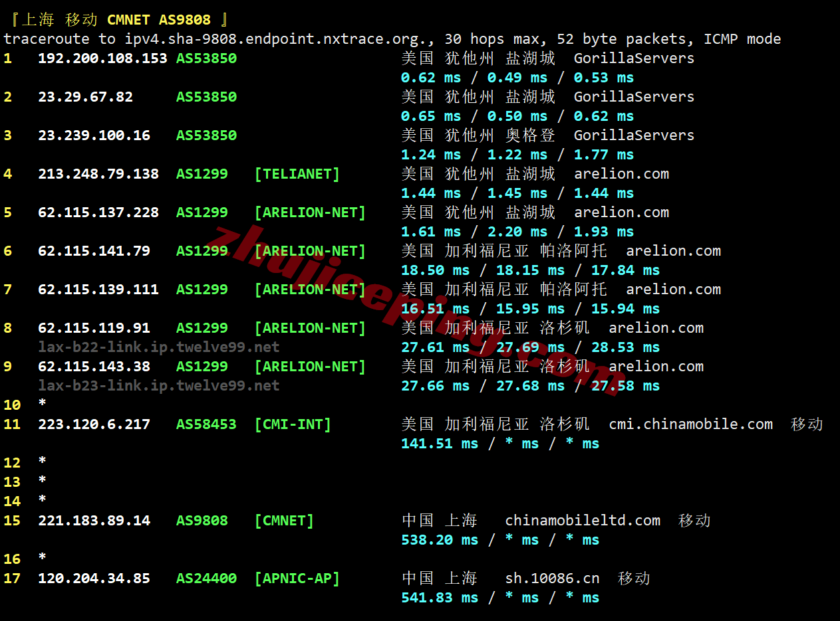Click the [TELIANET] tag at hop 4
The width and height of the screenshot is (840, 621).
pos(297,174)
